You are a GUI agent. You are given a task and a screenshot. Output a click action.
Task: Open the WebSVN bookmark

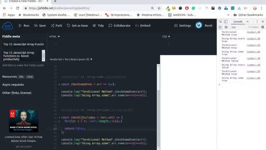[182, 15]
